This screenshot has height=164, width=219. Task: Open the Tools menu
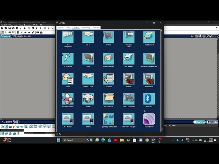pos(21,25)
